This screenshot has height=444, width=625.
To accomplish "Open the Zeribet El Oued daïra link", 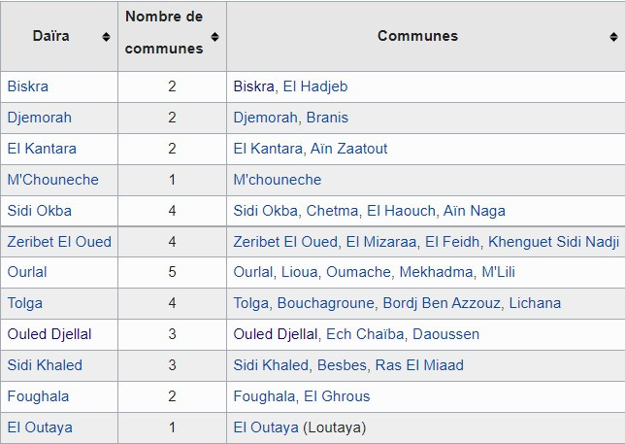I will click(59, 242).
